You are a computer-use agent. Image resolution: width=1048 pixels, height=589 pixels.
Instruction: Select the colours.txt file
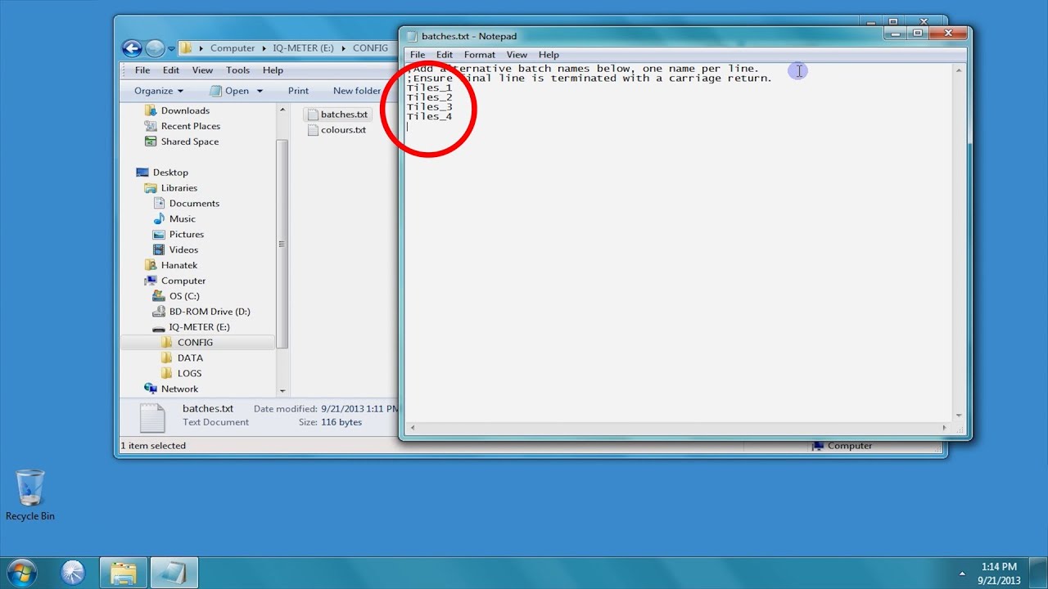tap(342, 130)
